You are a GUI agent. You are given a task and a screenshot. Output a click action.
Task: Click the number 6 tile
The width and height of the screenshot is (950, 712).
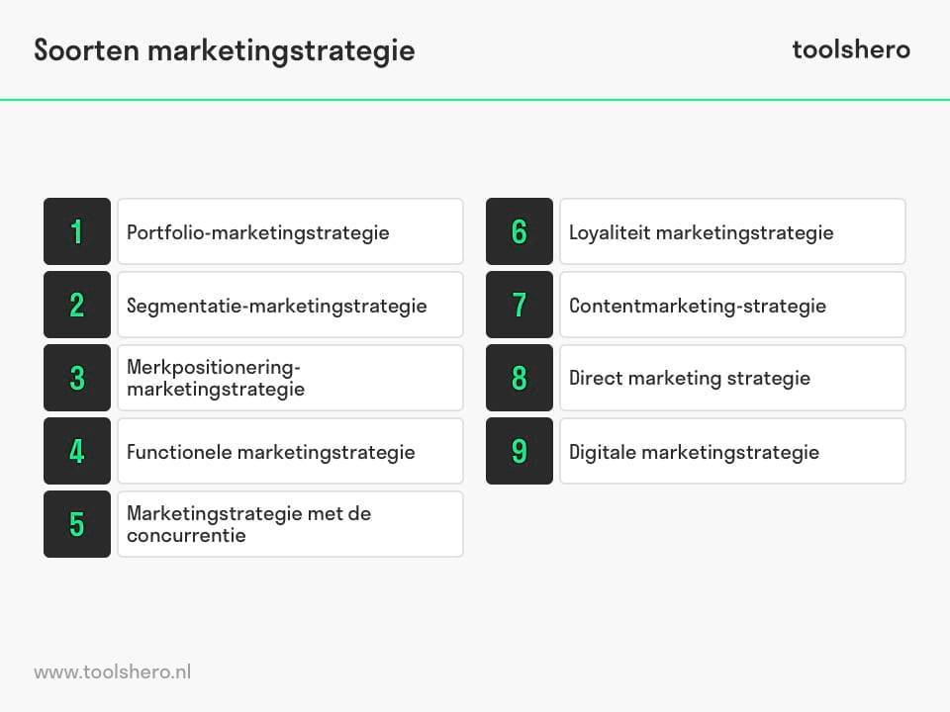click(520, 231)
